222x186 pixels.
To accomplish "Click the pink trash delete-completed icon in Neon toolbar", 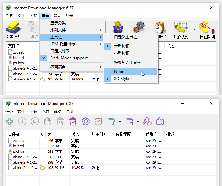I will click(73, 121).
